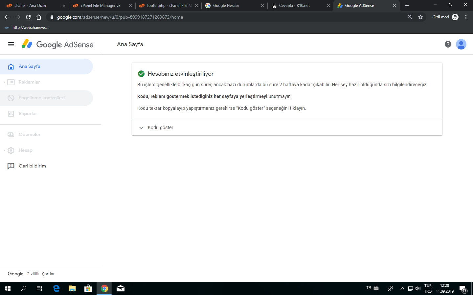473x295 pixels.
Task: Click the Gizli mod incognito indicator
Action: point(445,17)
